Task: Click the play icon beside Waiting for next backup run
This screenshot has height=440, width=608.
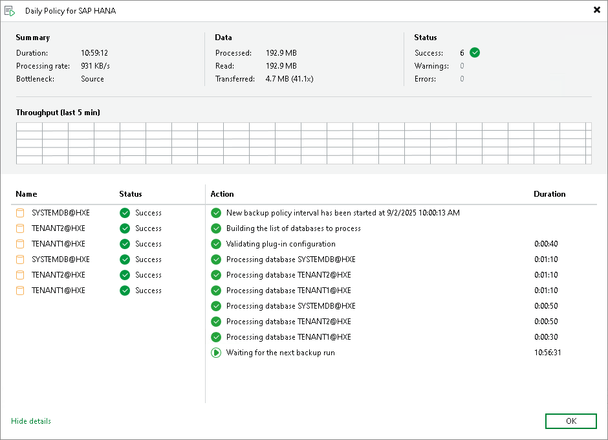Action: 216,353
